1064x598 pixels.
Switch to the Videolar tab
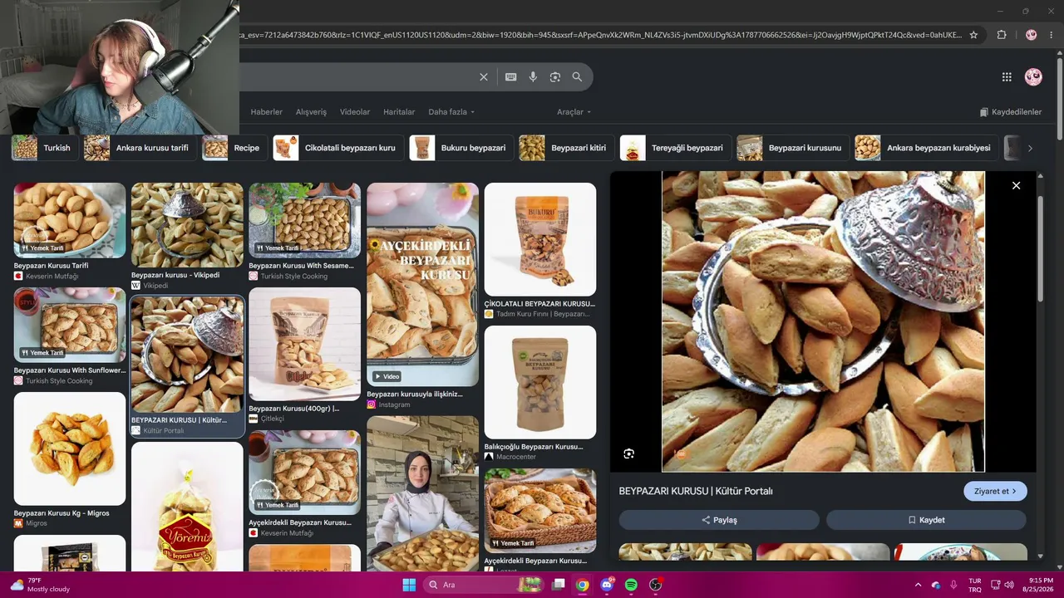(x=355, y=112)
